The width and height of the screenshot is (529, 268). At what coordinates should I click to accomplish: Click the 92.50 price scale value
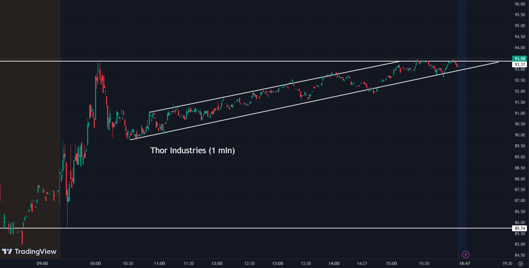520,80
